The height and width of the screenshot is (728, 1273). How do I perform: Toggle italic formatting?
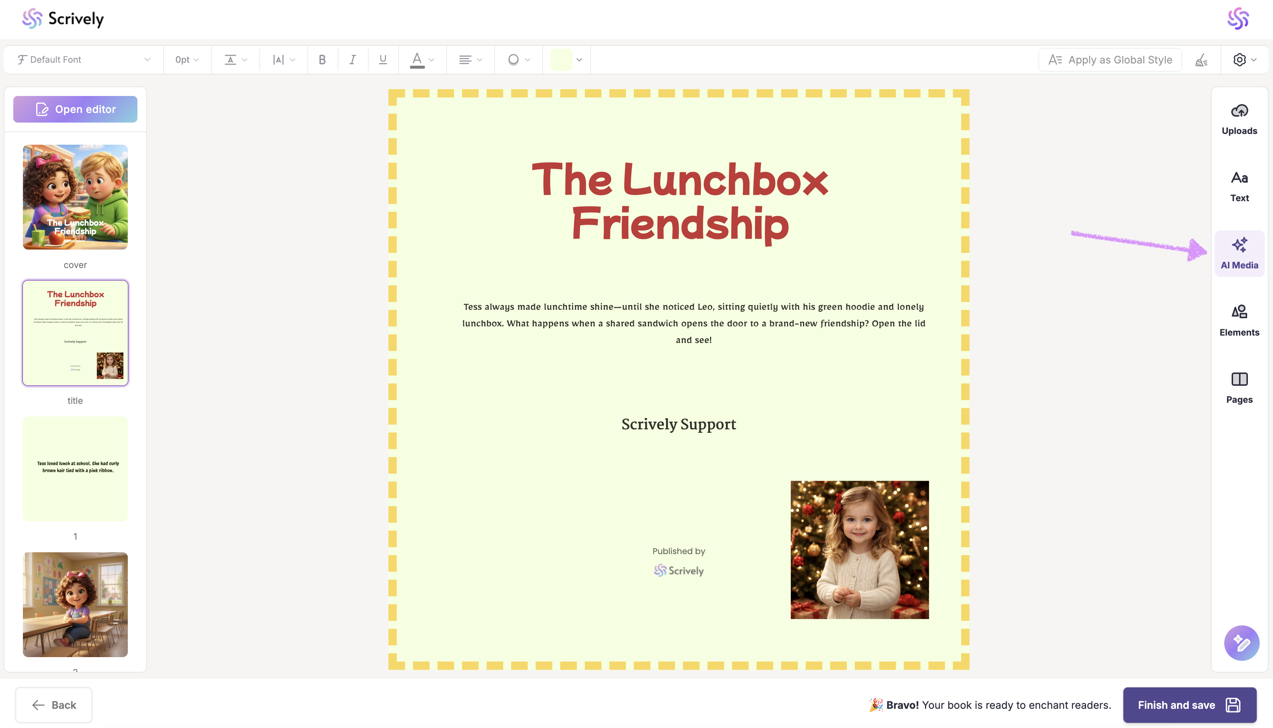tap(353, 60)
